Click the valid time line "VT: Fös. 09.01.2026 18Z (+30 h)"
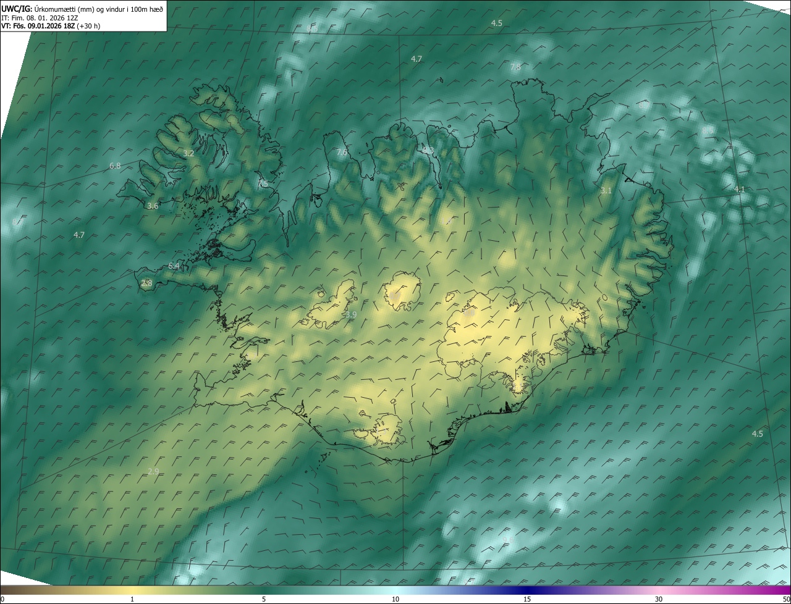 [x=51, y=26]
